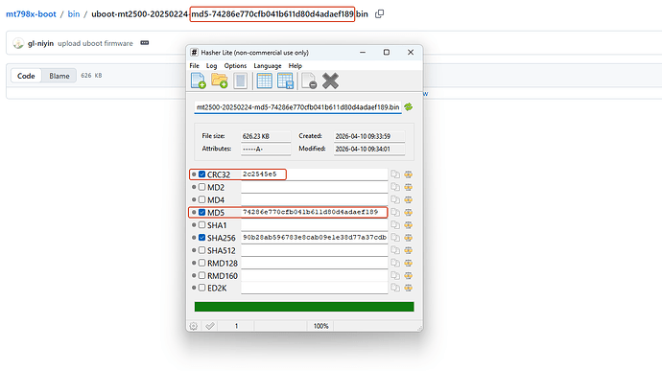Click the save table toolbar icon

[285, 81]
